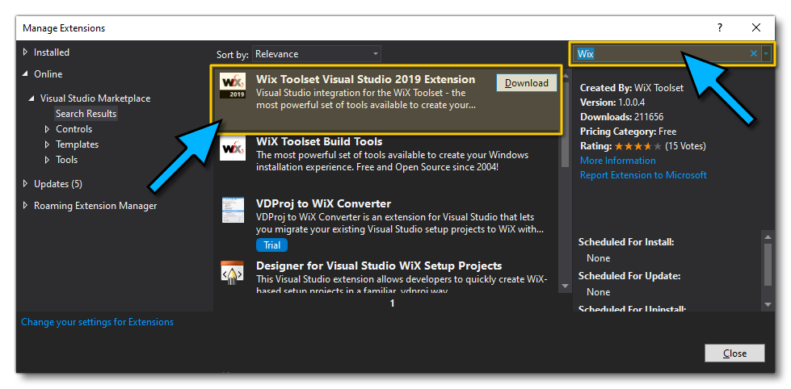This screenshot has height=389, width=791.
Task: Expand the Installed category
Action: click(x=26, y=52)
